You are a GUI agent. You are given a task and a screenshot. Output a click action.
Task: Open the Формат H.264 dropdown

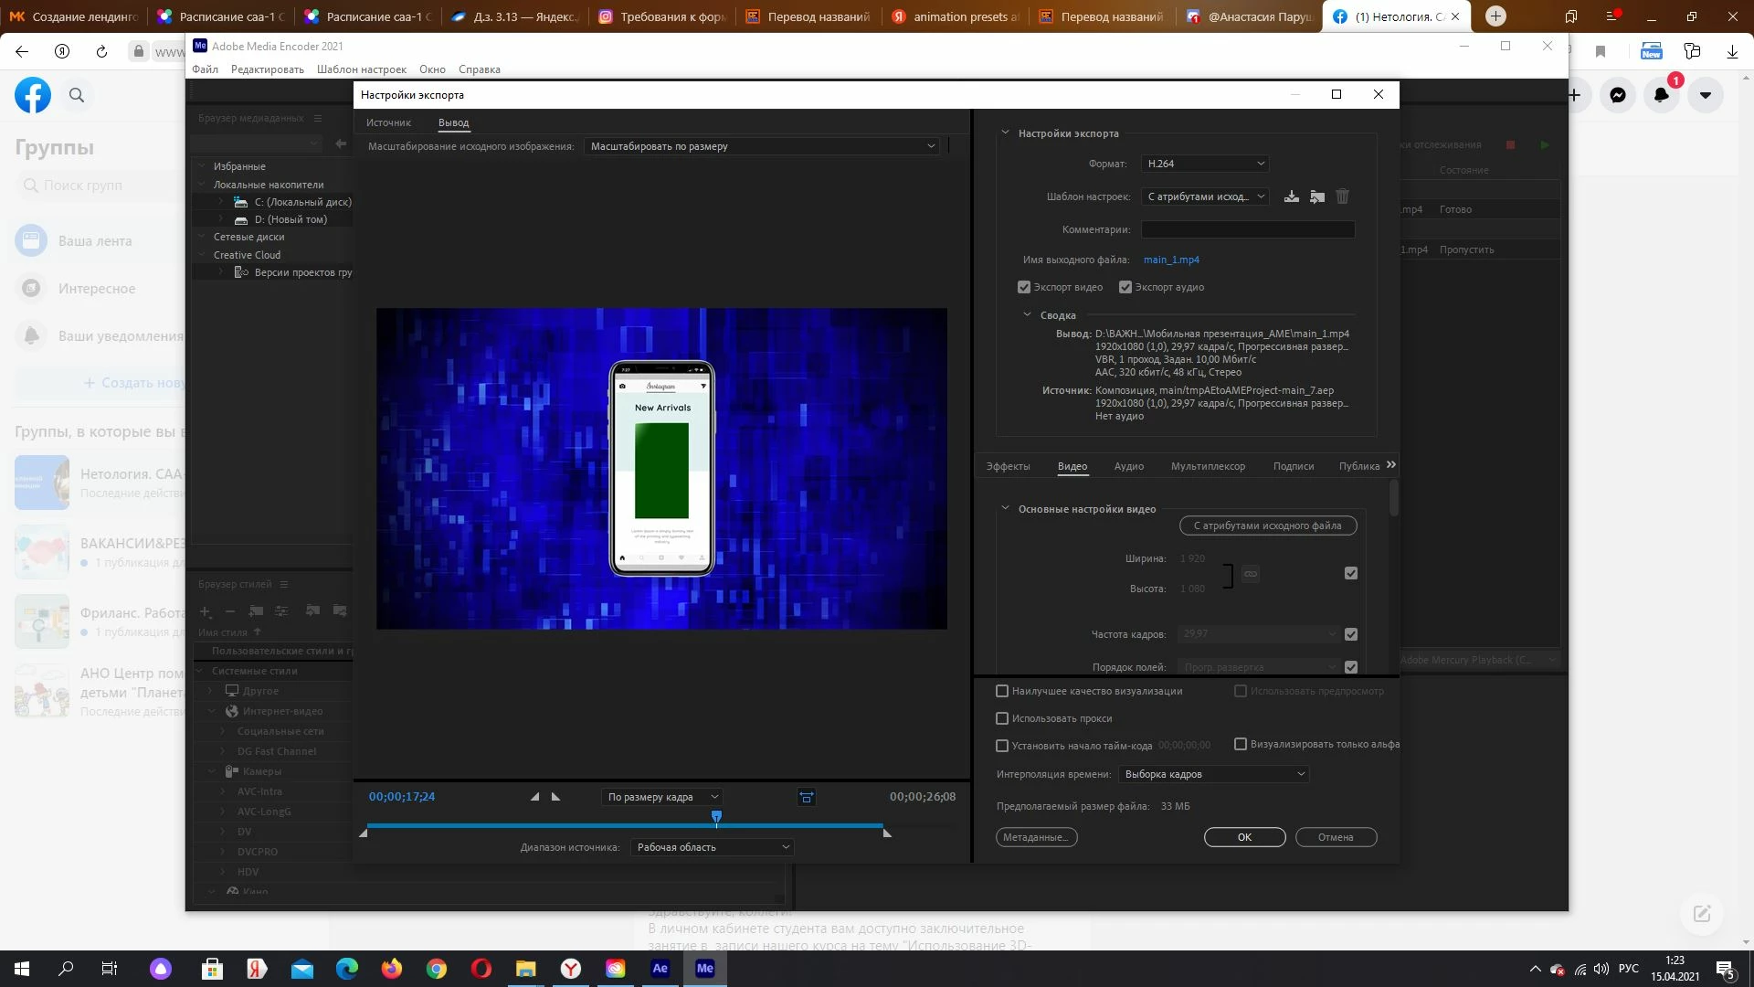pos(1204,164)
